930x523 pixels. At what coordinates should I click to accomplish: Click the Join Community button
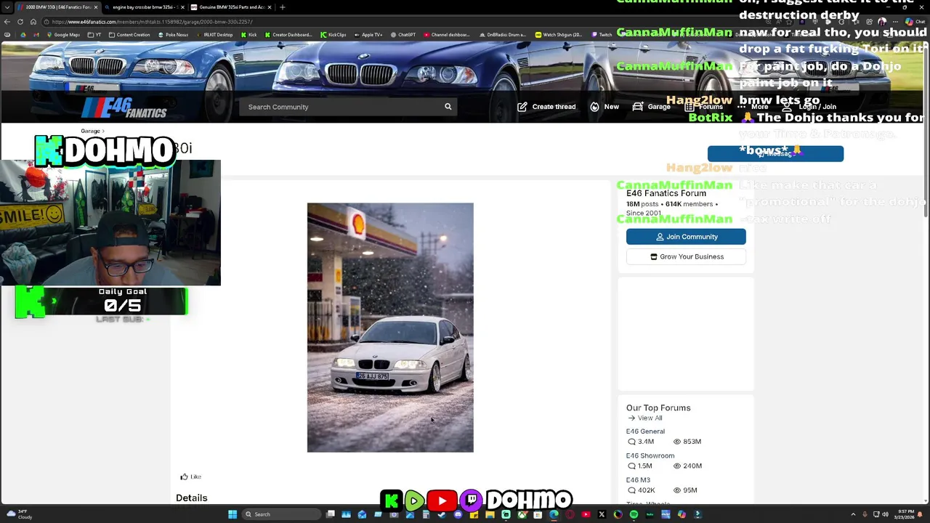[686, 237]
